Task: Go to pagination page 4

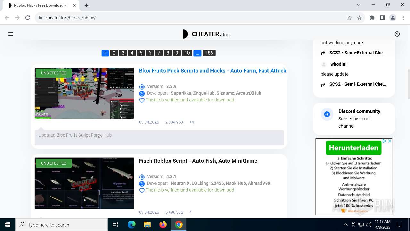Action: pos(132,53)
